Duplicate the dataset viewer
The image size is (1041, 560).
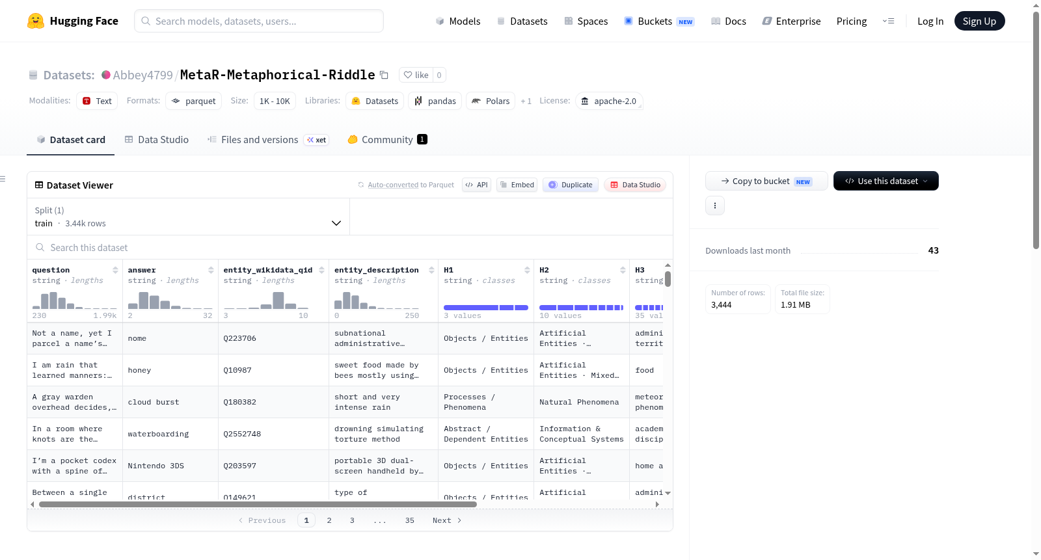coord(571,185)
